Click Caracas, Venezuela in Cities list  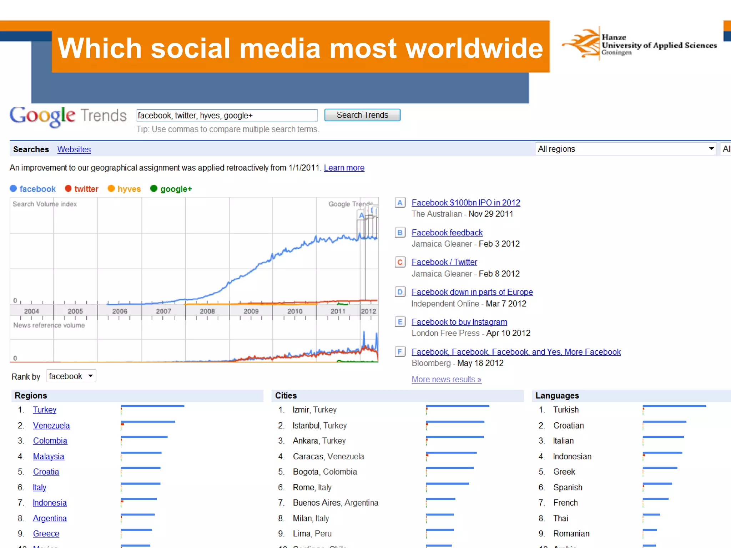pyautogui.click(x=328, y=456)
